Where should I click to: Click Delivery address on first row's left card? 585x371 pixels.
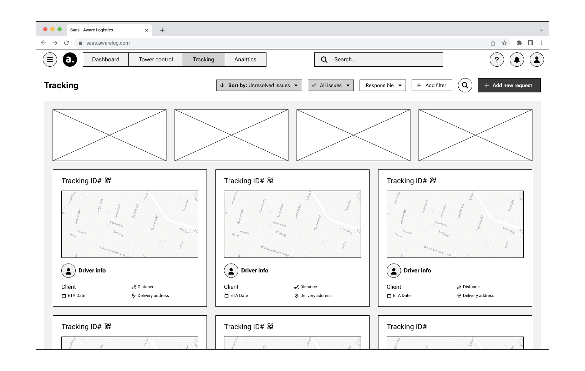click(x=153, y=296)
